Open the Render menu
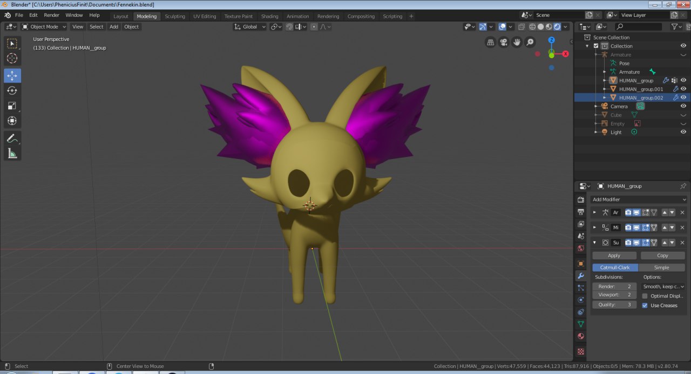691x374 pixels. click(51, 15)
